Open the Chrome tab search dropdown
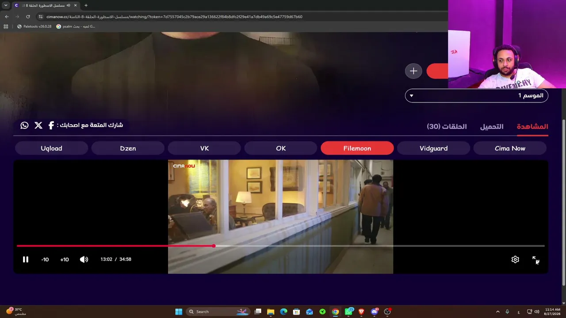566x318 pixels. click(x=6, y=5)
